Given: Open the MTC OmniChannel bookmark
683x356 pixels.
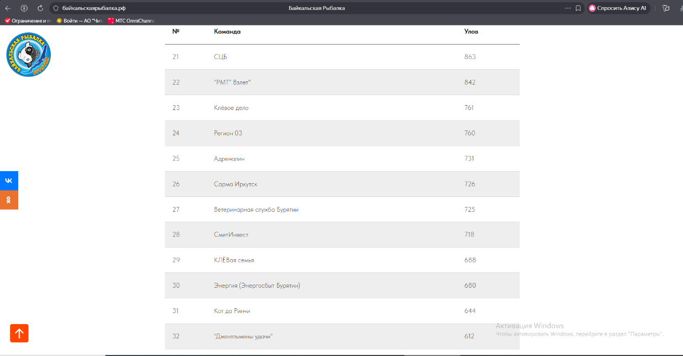Looking at the screenshot, I should pos(131,20).
